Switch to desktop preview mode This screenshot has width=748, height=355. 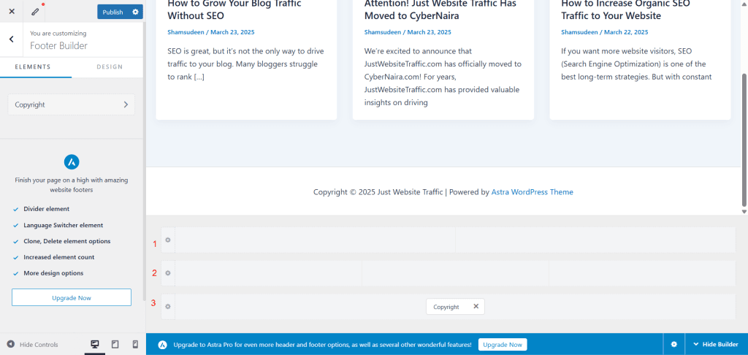click(94, 344)
